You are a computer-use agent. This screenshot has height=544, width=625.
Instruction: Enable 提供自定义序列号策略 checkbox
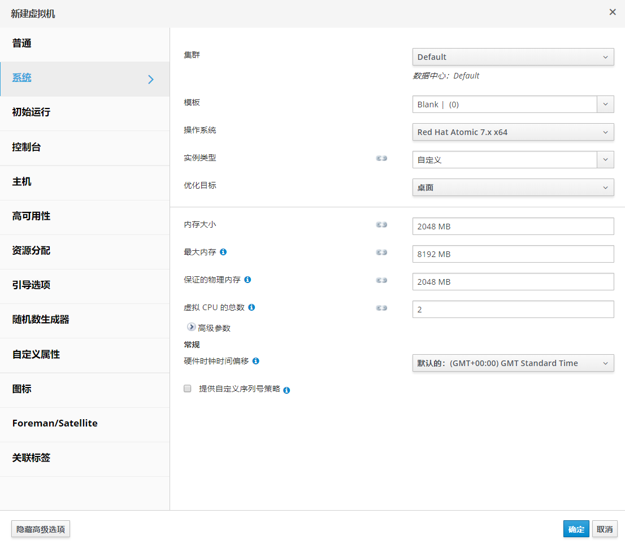click(188, 389)
